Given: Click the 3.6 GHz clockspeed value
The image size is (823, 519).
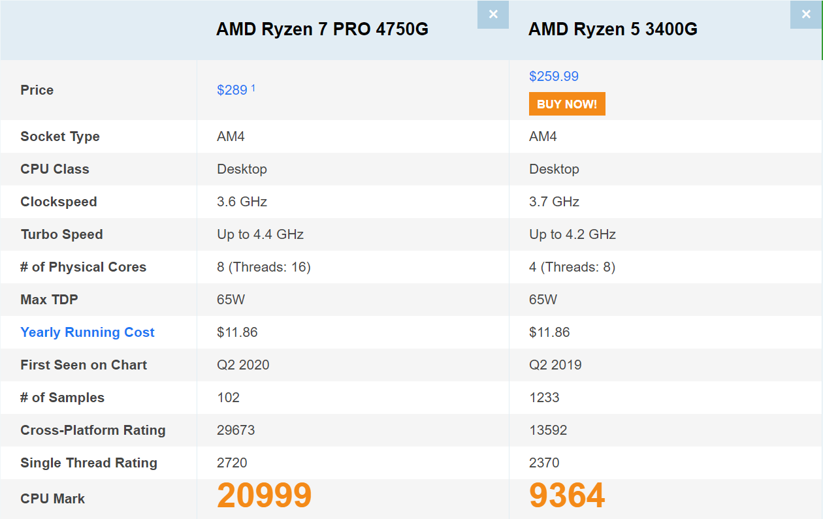Looking at the screenshot, I should (x=242, y=202).
